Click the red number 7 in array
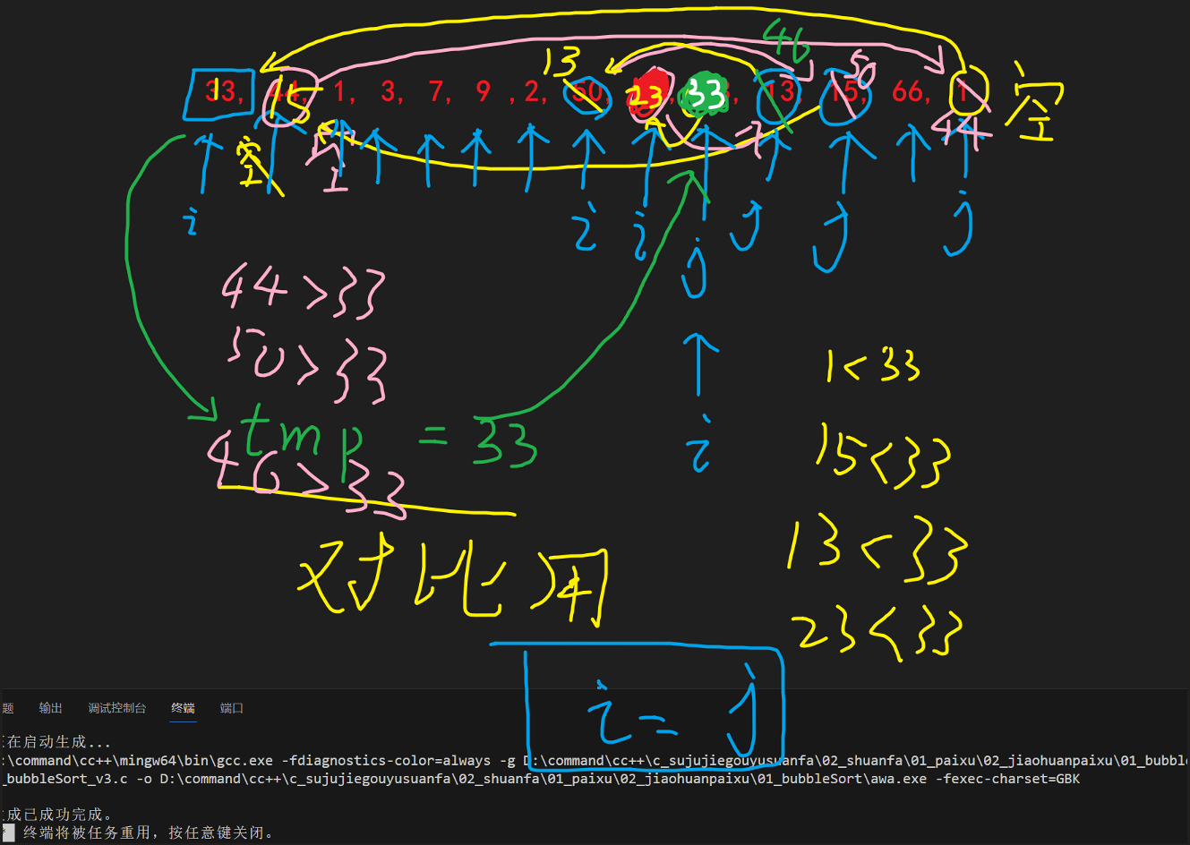The image size is (1190, 845). click(x=436, y=91)
